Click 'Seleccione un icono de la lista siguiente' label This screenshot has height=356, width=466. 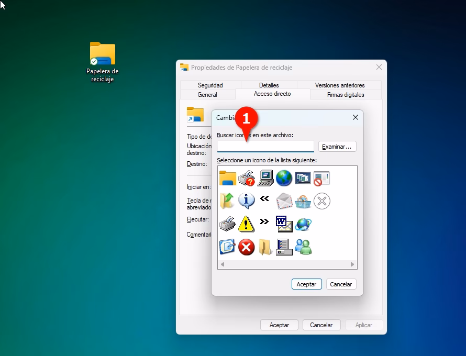(267, 160)
